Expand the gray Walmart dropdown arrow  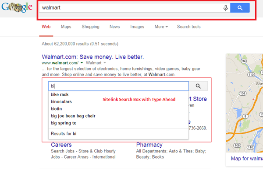click(105, 63)
